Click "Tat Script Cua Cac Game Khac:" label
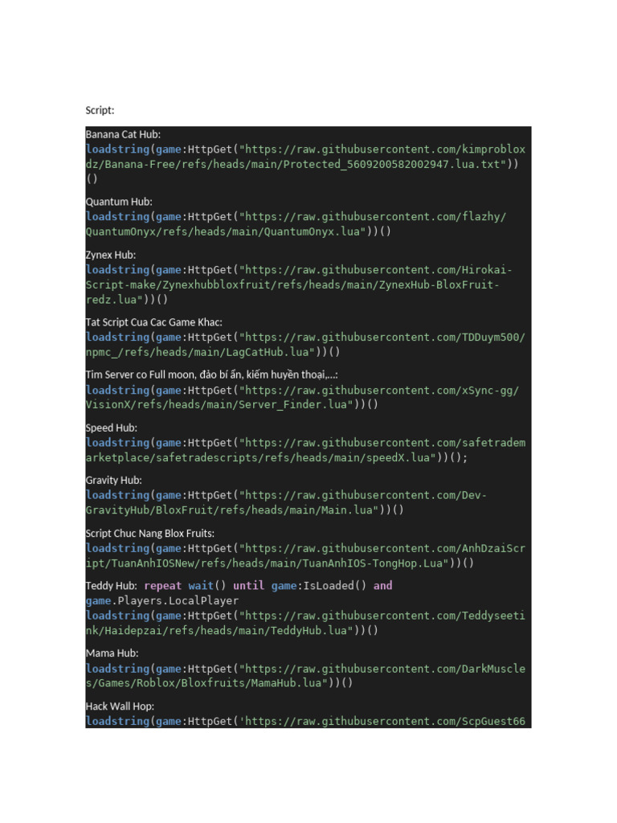 click(154, 322)
